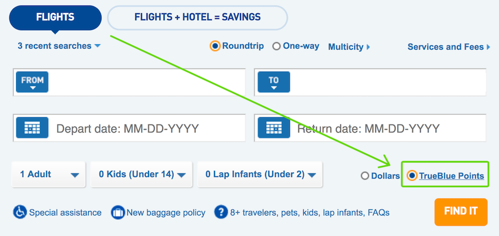Viewport: 499px width, 236px height.
Task: Click the question mark FAQ icon
Action: [x=221, y=212]
